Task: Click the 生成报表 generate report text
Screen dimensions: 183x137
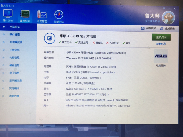Action: (170, 29)
